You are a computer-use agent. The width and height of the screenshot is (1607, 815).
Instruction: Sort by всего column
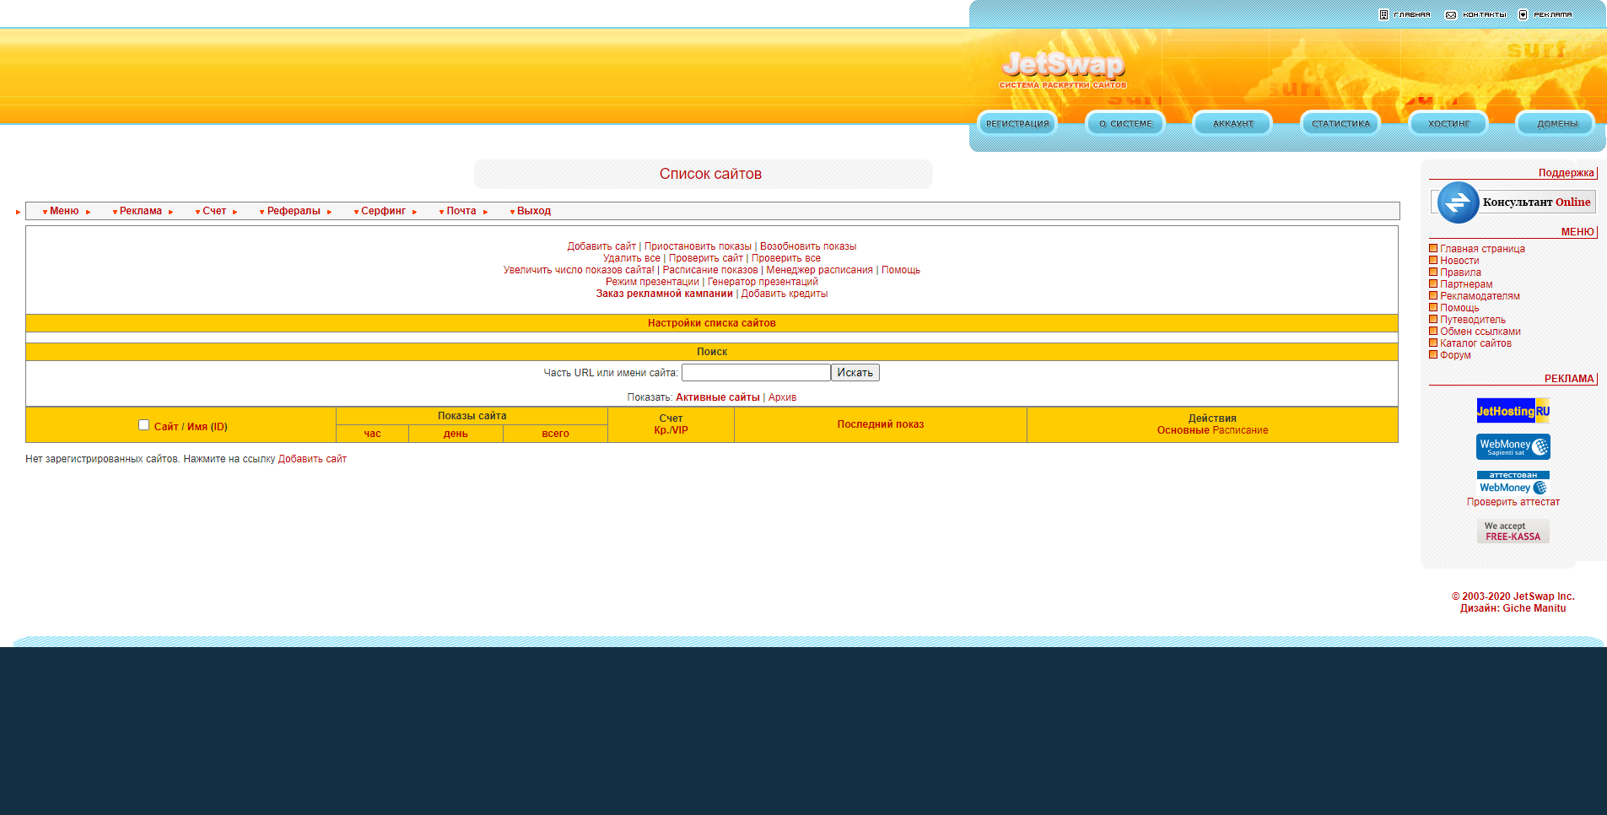click(x=555, y=434)
